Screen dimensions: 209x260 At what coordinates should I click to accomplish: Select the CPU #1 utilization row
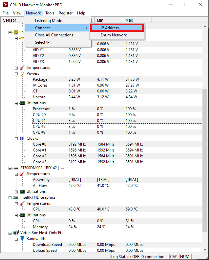pos(117,121)
